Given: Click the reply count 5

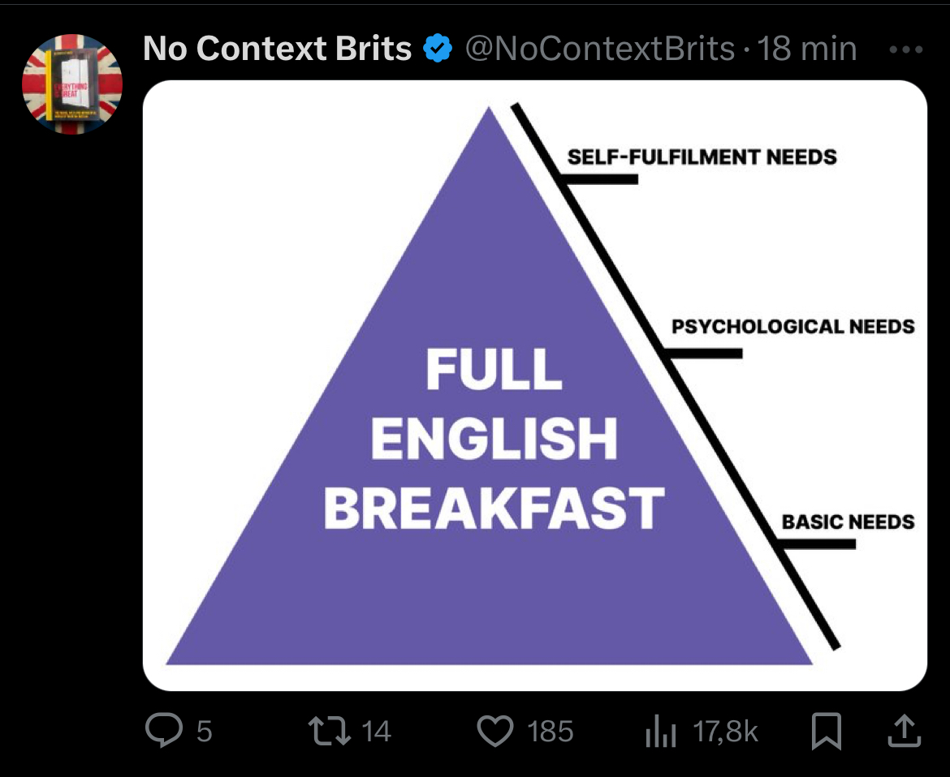Looking at the screenshot, I should click(x=205, y=732).
